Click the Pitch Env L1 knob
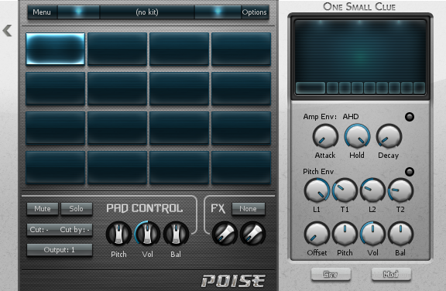Image resolution: width=446 pixels, height=291 pixels. pos(317,190)
